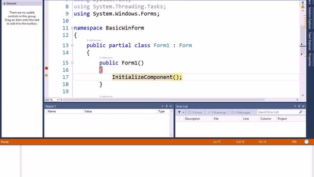
Task: Click the Col 13 status bar indicator
Action: pos(240,142)
